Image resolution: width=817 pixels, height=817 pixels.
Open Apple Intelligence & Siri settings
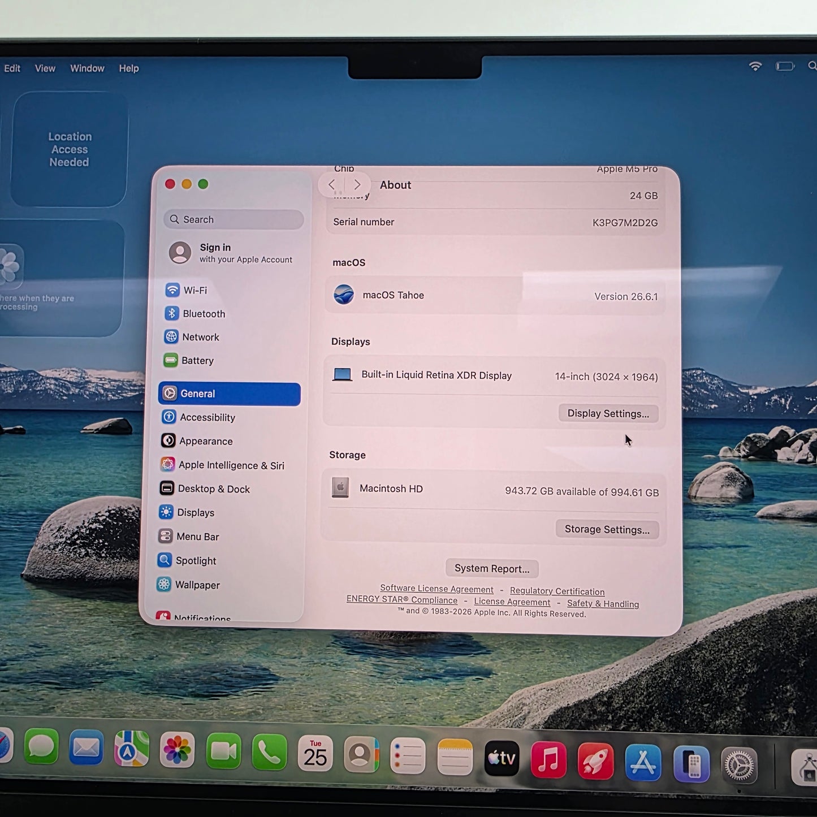pos(228,465)
